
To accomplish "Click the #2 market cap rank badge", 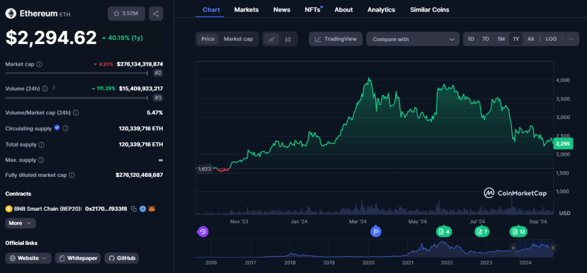I will 158,73.
